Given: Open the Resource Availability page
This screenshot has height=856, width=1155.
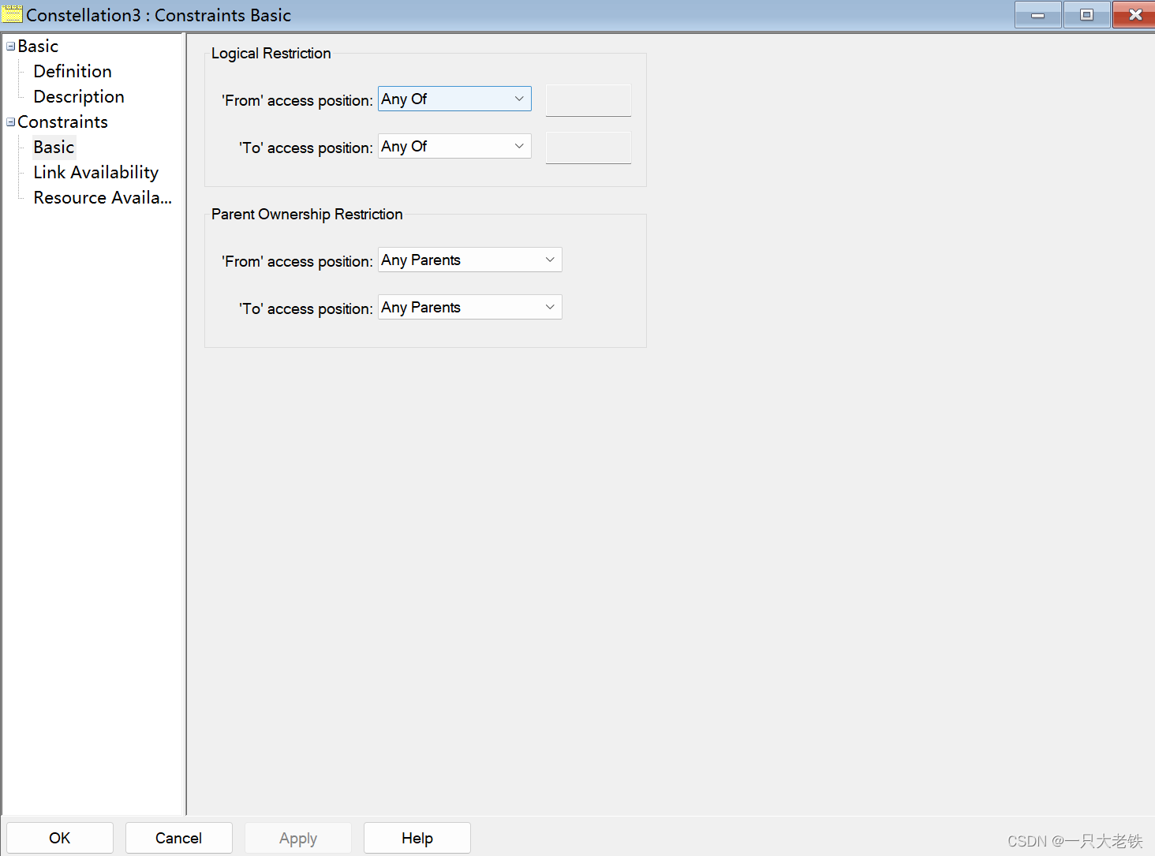Looking at the screenshot, I should [103, 198].
